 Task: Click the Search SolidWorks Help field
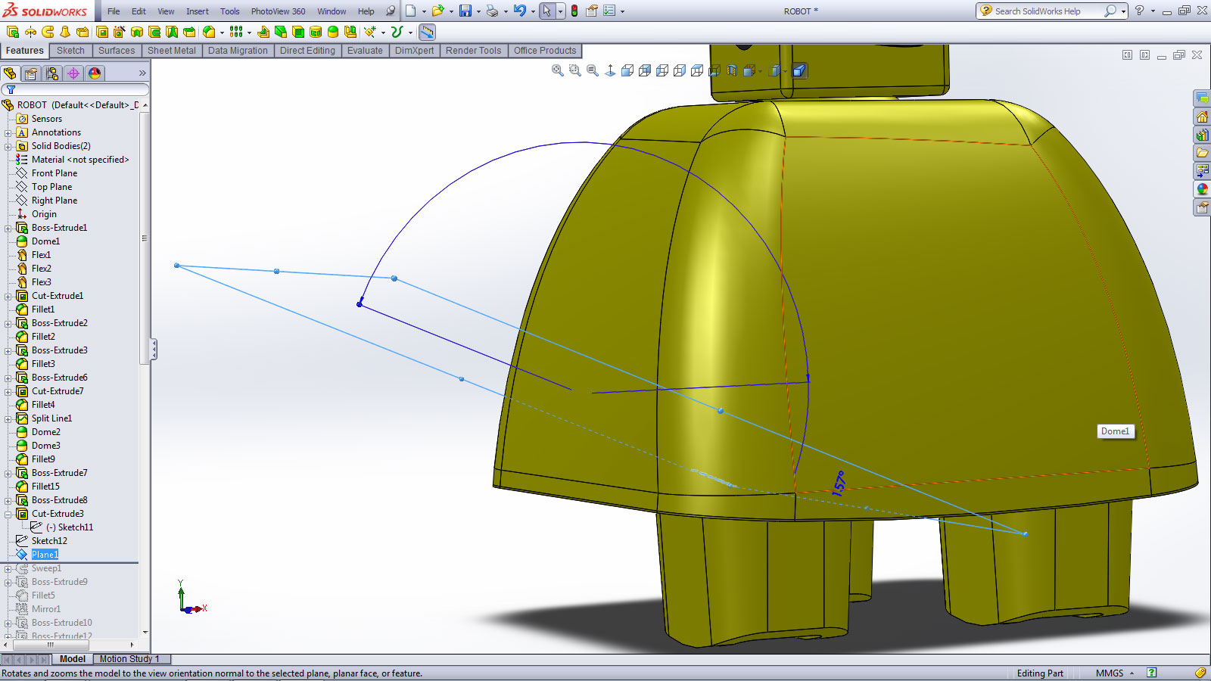[1048, 11]
